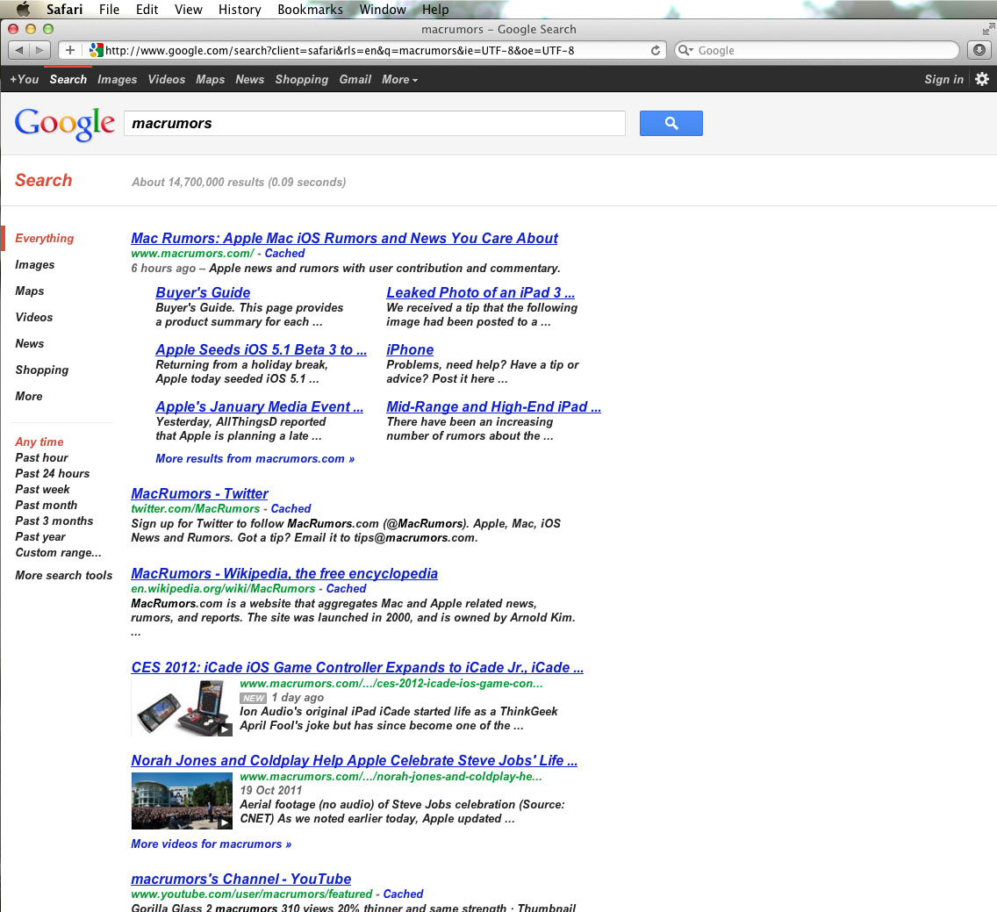Expand More search tools
This screenshot has width=997, height=912.
(x=63, y=576)
